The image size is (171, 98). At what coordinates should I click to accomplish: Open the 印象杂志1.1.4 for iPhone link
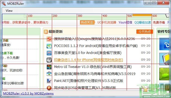click(x=88, y=60)
